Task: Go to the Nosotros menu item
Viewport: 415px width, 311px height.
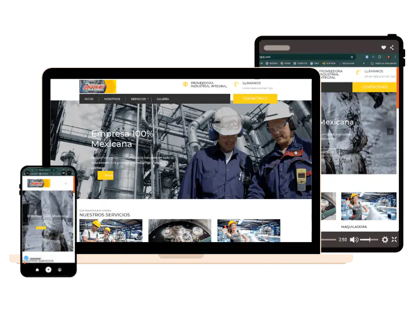Action: coord(112,99)
